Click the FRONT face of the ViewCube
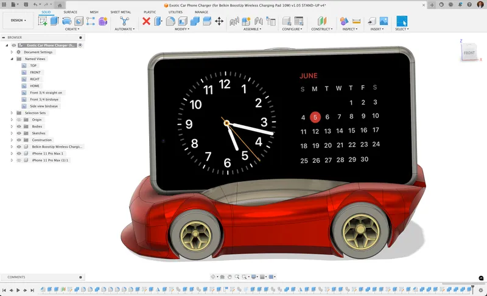Image resolution: width=487 pixels, height=296 pixels. [x=469, y=53]
